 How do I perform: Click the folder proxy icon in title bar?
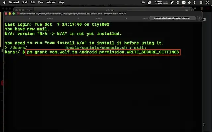(x=18, y=13)
